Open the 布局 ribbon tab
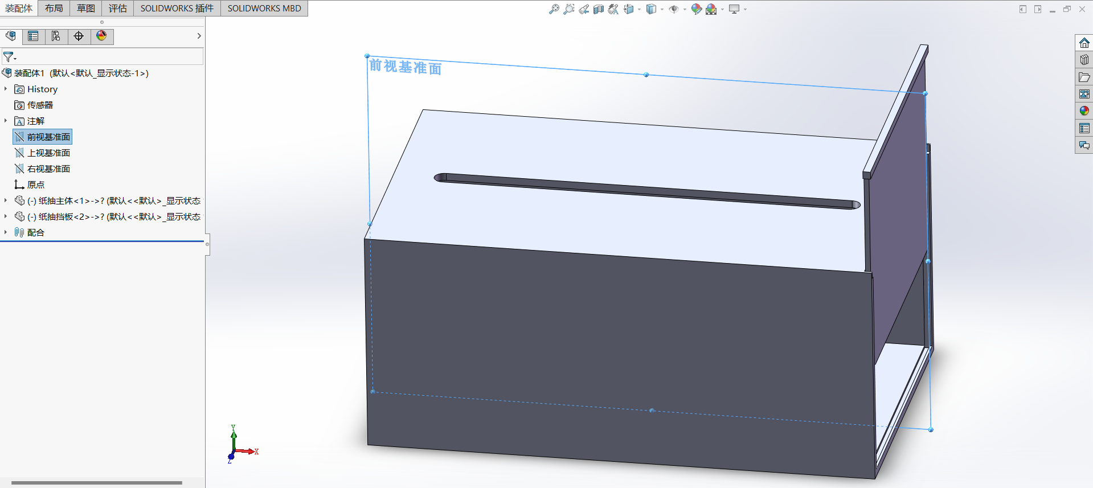 tap(54, 8)
